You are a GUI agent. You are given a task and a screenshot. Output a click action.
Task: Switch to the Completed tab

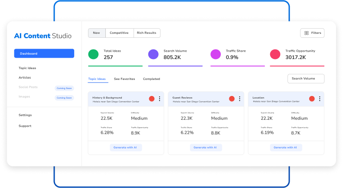click(x=151, y=79)
